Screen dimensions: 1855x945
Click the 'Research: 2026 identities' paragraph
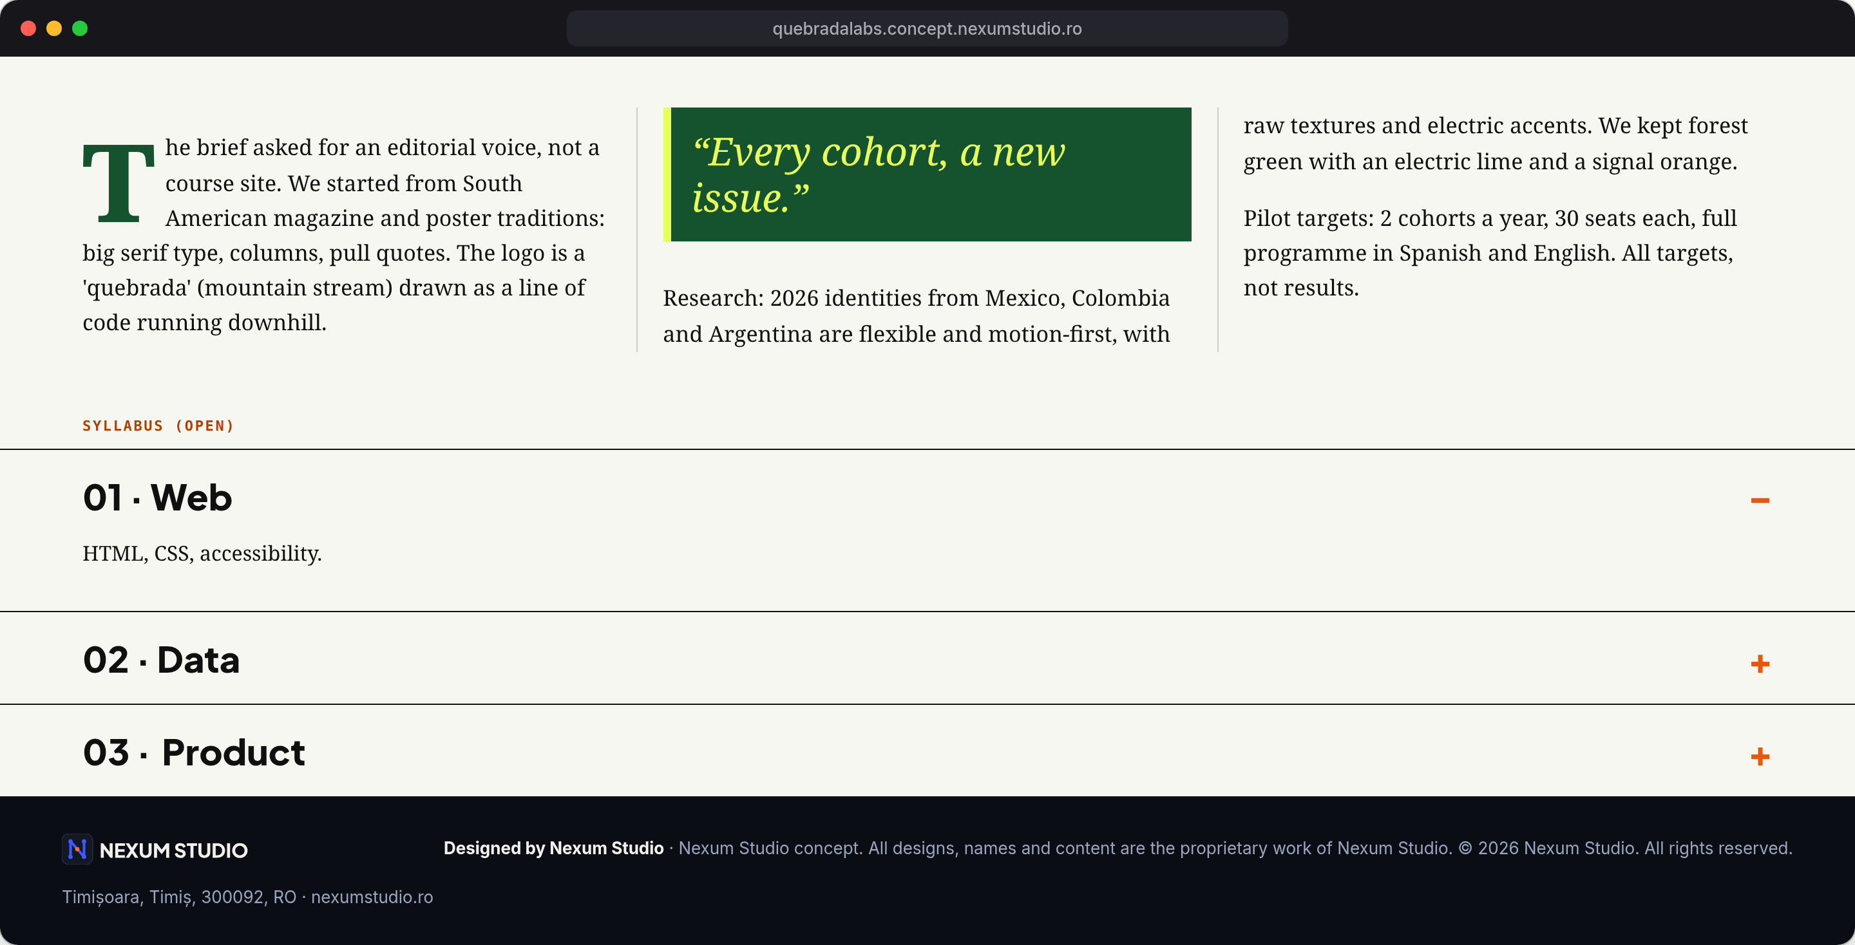click(x=917, y=315)
